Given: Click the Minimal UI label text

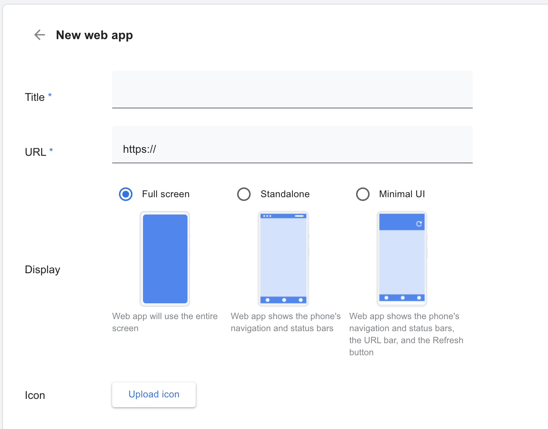Looking at the screenshot, I should (x=402, y=194).
